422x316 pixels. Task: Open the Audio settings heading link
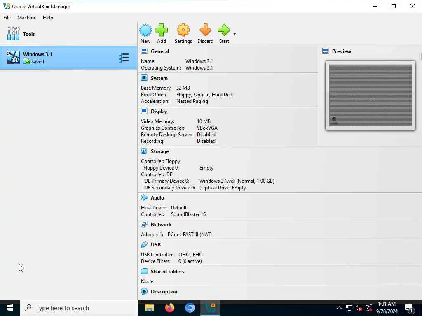point(157,198)
